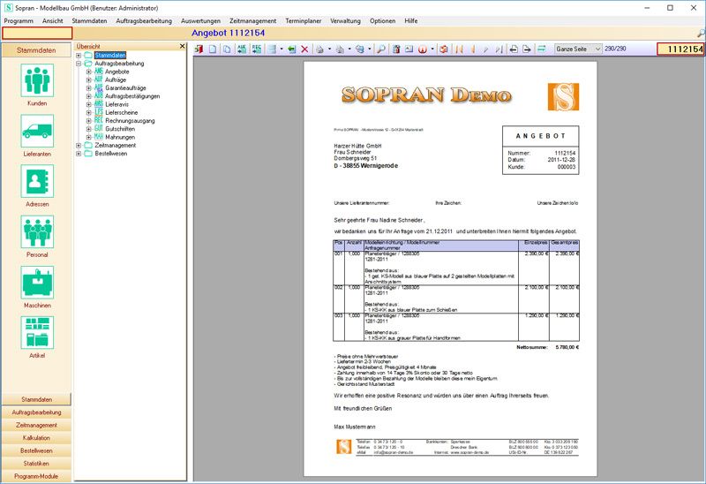Click the copy document toolbar icon

[x=228, y=49]
